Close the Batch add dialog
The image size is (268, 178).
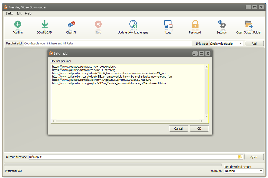208,53
